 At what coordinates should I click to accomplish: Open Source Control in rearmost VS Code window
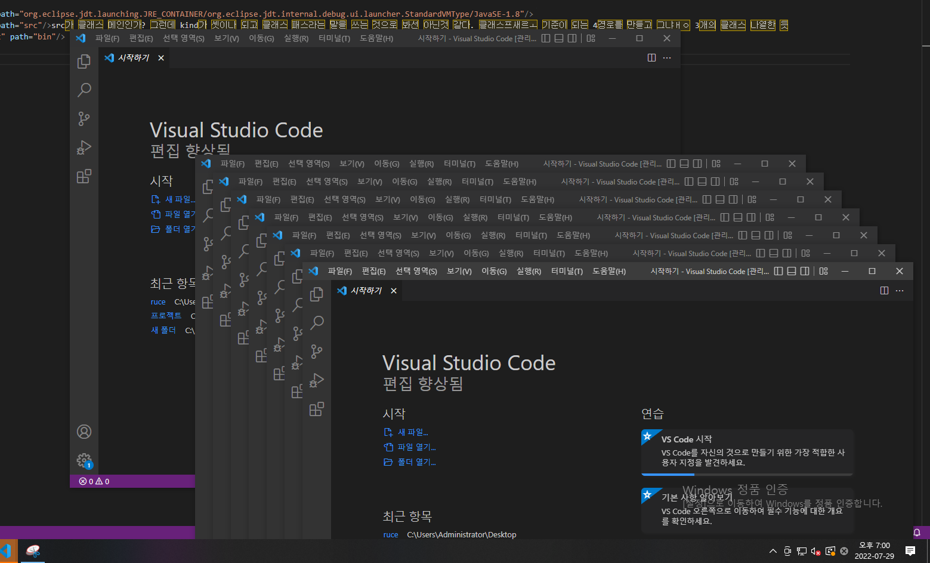click(84, 118)
